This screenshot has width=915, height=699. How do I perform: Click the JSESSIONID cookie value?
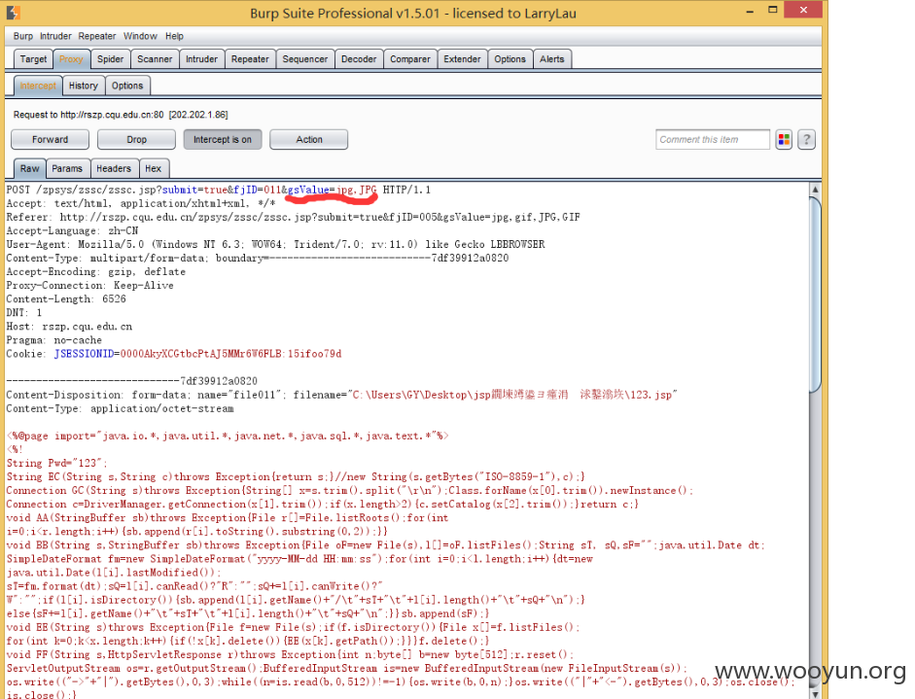[x=230, y=354]
